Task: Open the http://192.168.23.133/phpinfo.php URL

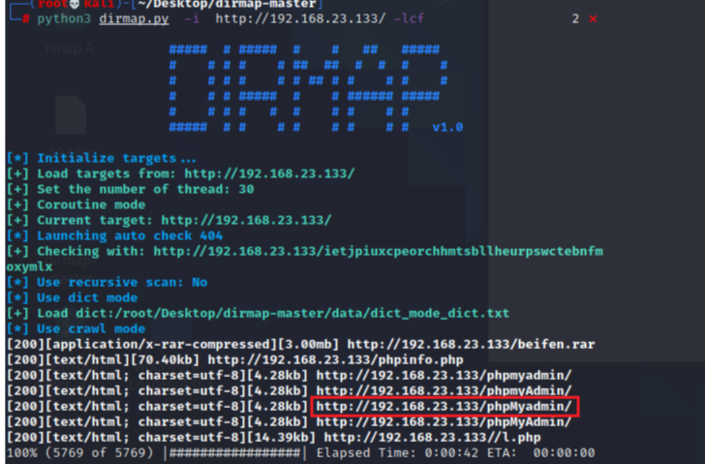Action: [x=335, y=359]
